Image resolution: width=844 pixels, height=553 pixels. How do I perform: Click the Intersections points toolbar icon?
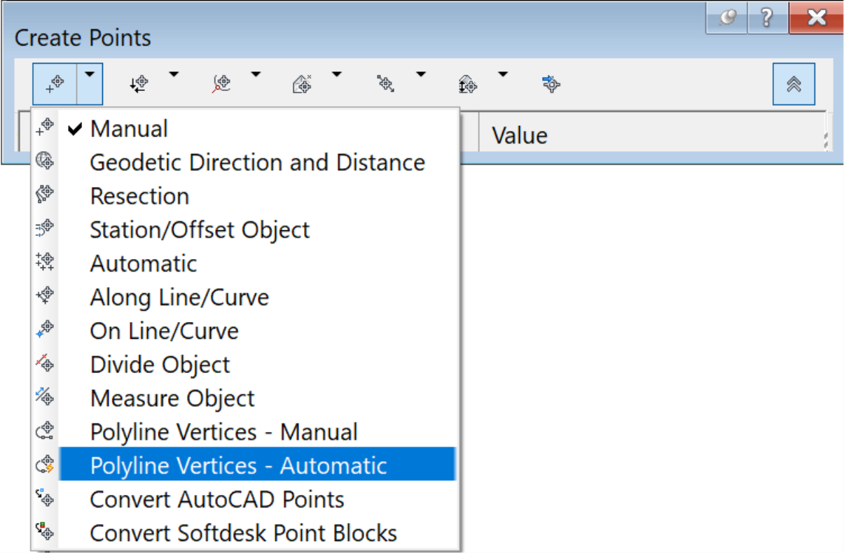point(139,85)
